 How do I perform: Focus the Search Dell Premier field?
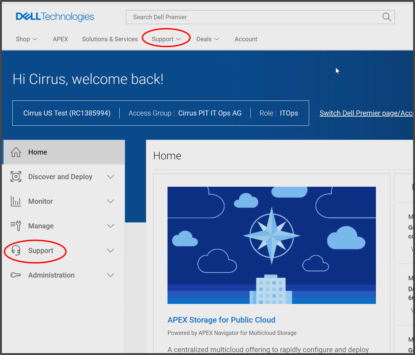pyautogui.click(x=260, y=17)
